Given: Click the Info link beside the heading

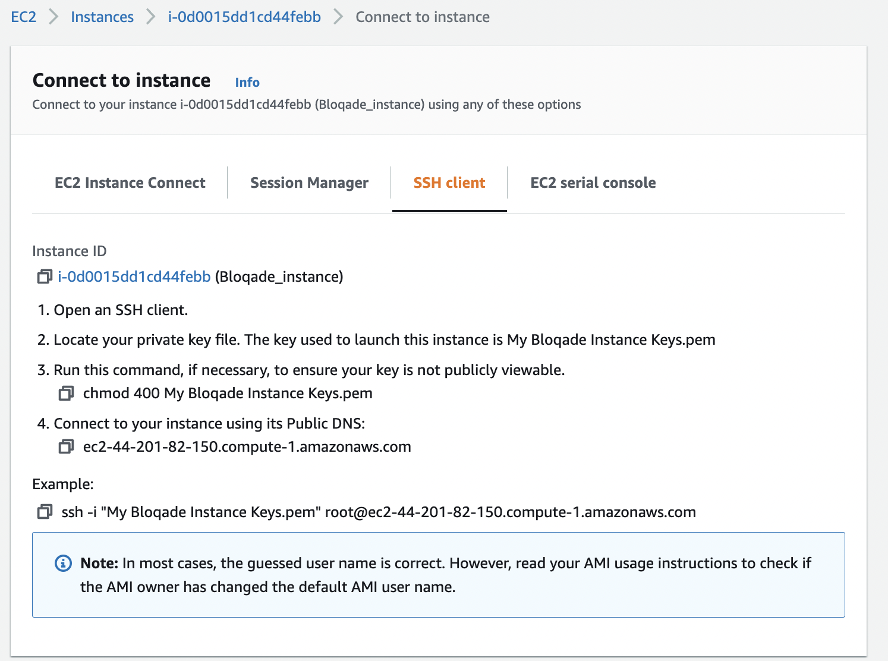Looking at the screenshot, I should pos(247,82).
